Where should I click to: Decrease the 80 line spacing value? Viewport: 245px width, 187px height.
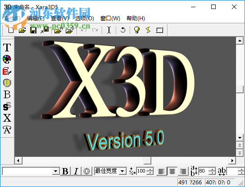click(212, 173)
